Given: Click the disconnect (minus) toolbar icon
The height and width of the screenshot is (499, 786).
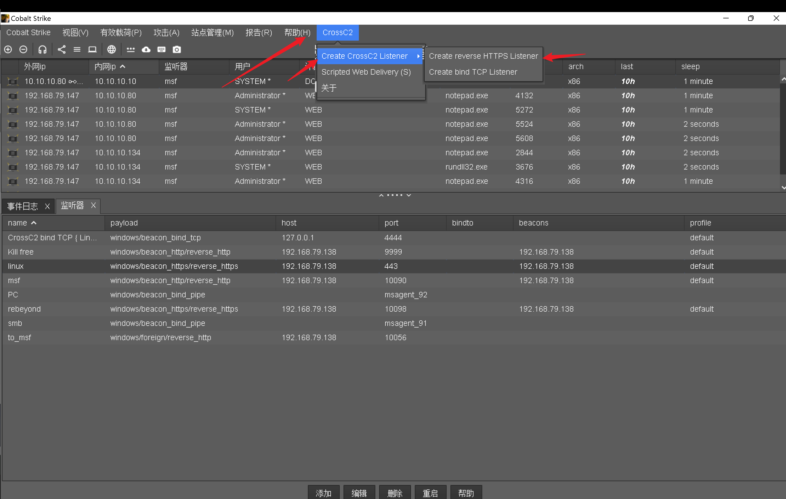Looking at the screenshot, I should click(x=23, y=49).
